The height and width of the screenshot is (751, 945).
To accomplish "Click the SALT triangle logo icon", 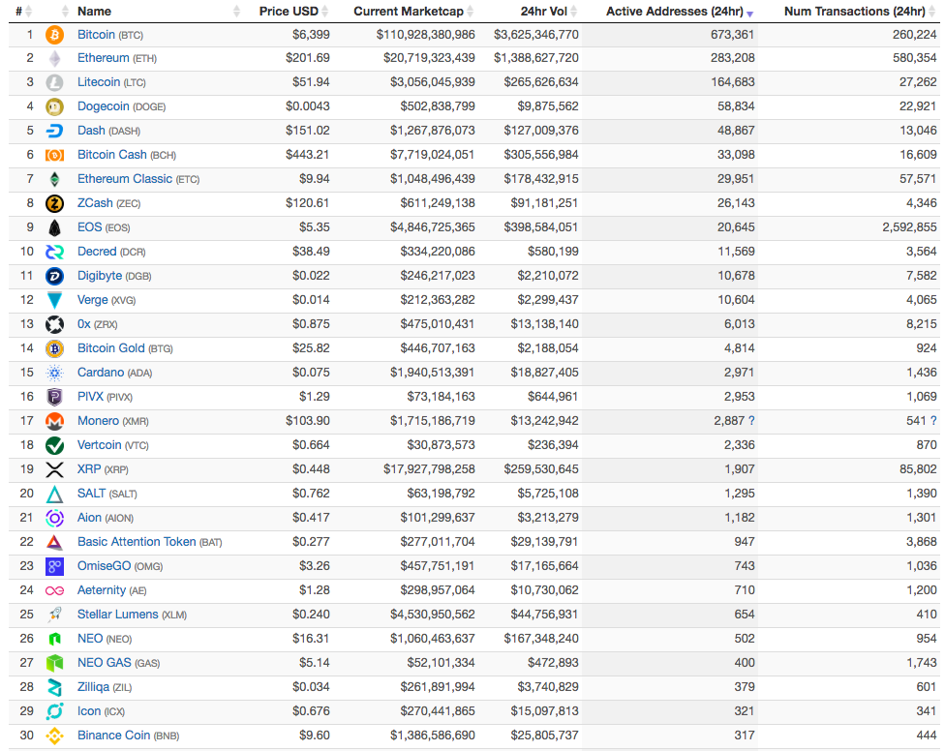I will tap(55, 494).
